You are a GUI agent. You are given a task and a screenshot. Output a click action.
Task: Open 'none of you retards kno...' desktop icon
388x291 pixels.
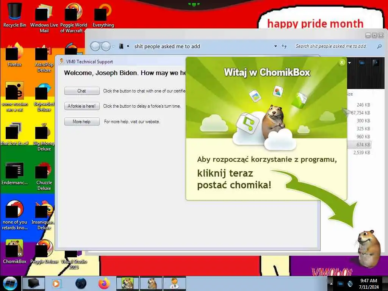pos(15,215)
